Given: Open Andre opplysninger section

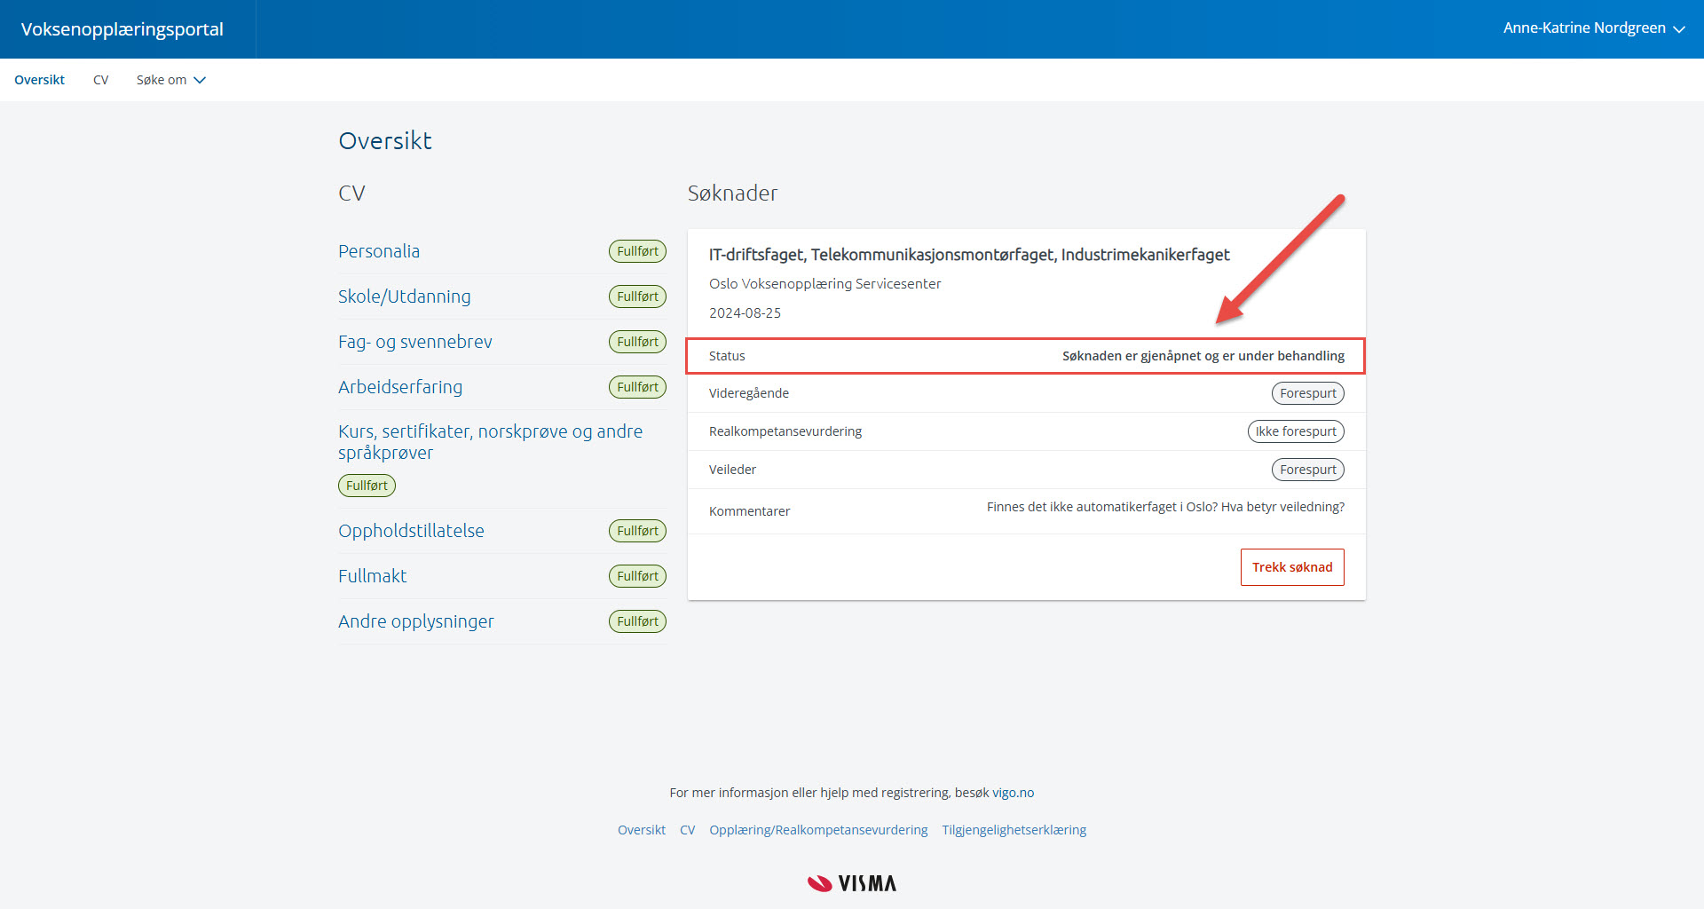Looking at the screenshot, I should click(x=415, y=621).
